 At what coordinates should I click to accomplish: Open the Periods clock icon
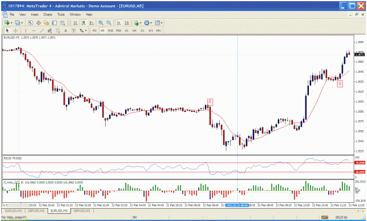coord(147,23)
